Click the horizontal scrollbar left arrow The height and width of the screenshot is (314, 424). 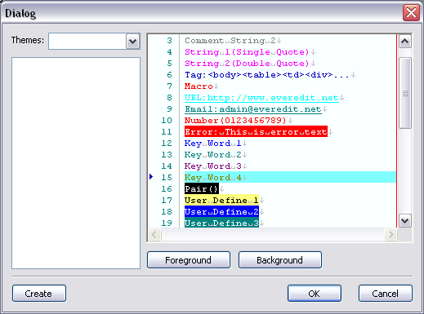[154, 234]
